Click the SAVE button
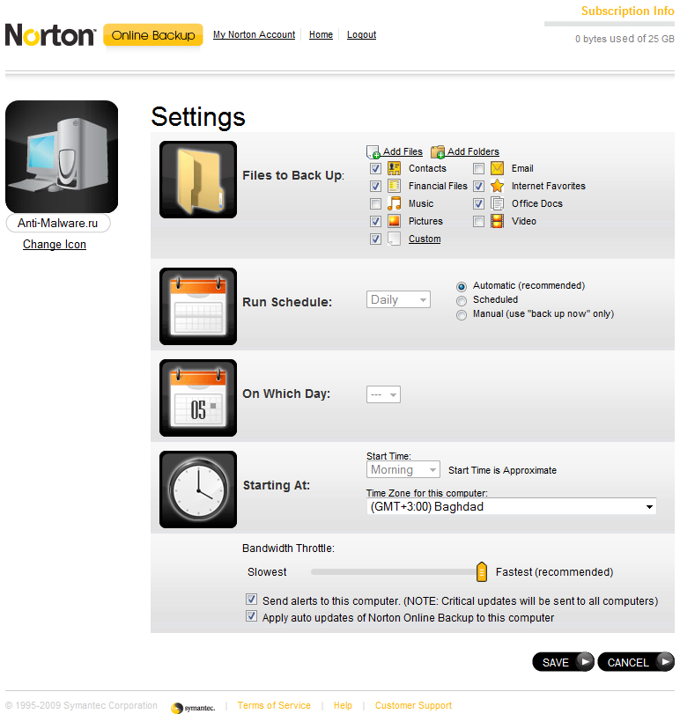 point(563,662)
